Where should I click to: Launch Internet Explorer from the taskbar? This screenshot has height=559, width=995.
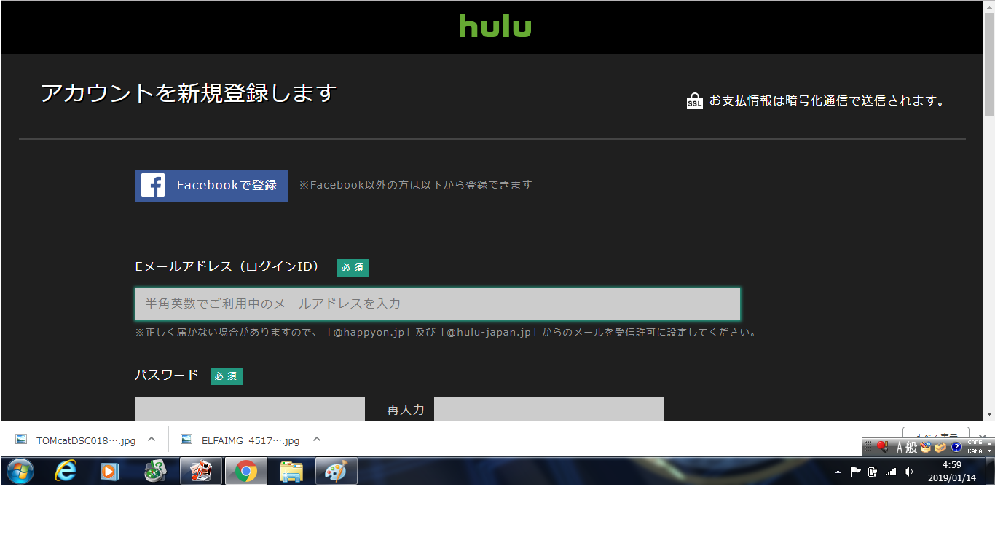coord(66,472)
